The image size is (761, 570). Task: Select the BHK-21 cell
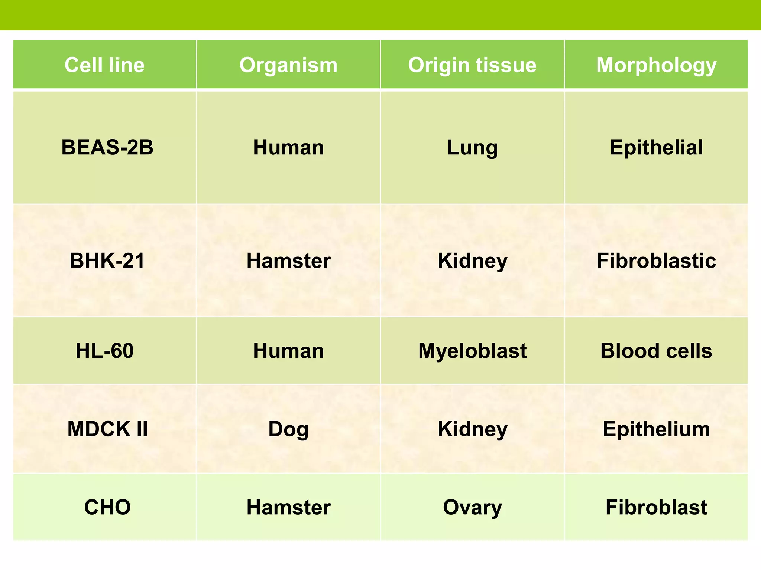pos(105,261)
